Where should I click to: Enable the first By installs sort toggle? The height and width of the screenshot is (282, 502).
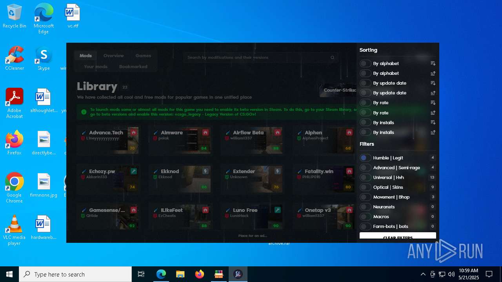365,123
